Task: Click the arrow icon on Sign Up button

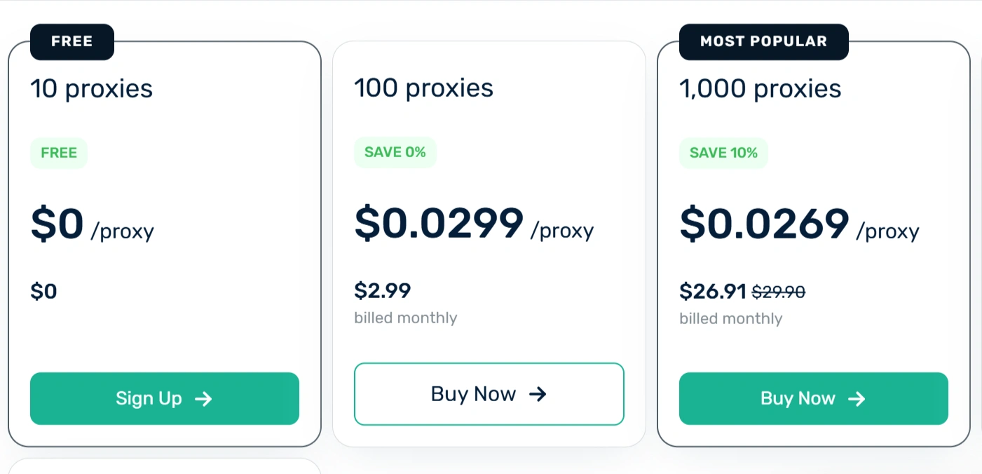Action: click(x=203, y=399)
